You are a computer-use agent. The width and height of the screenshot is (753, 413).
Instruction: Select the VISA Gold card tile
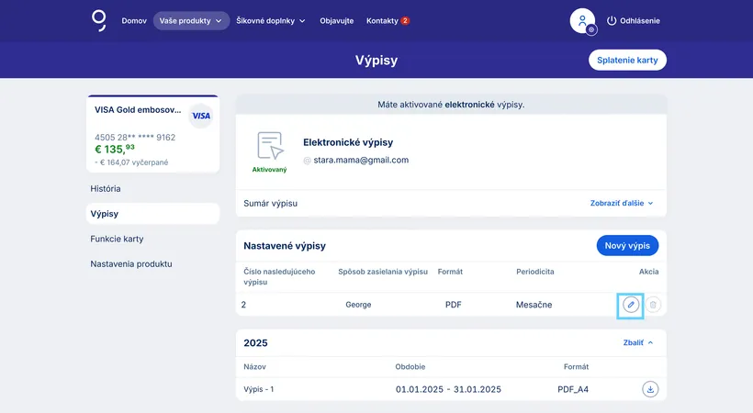[x=152, y=134]
